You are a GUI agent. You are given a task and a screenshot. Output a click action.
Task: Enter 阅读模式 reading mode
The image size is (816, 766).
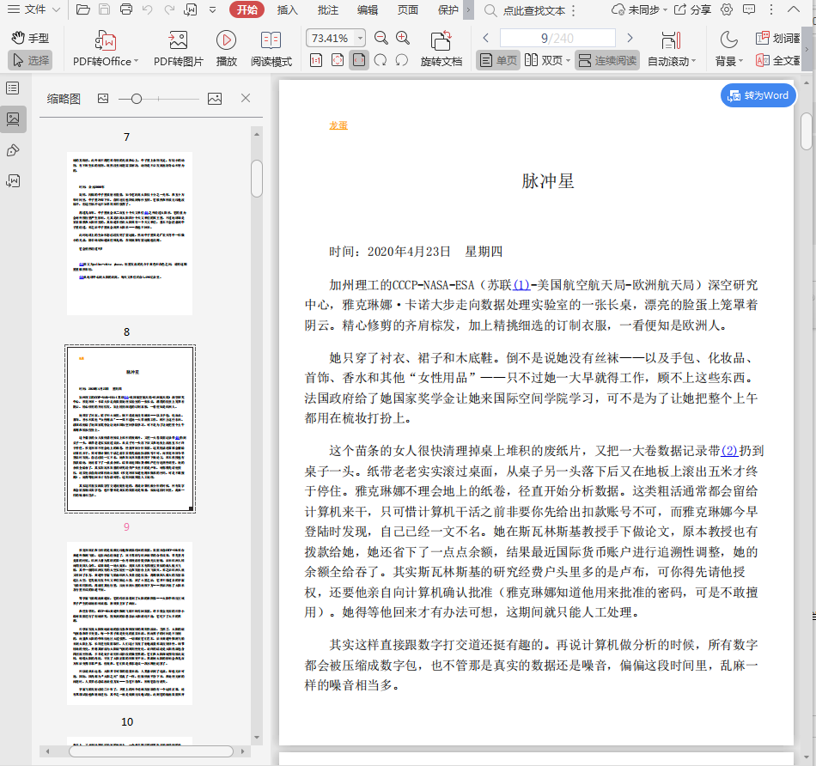point(271,48)
